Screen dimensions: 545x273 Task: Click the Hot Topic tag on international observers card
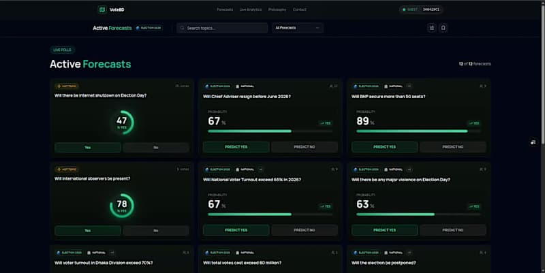pyautogui.click(x=67, y=170)
